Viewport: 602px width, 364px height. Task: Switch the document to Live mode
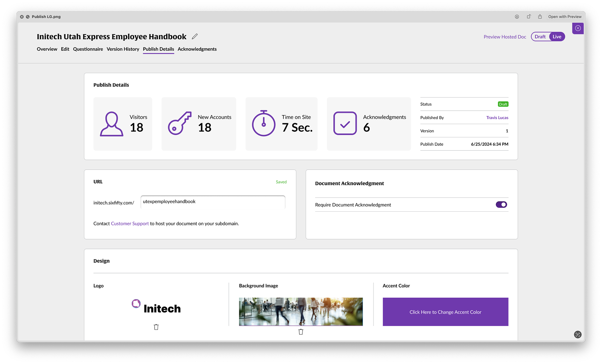click(x=557, y=37)
